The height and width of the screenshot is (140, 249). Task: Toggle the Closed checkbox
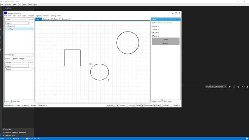click(134, 105)
